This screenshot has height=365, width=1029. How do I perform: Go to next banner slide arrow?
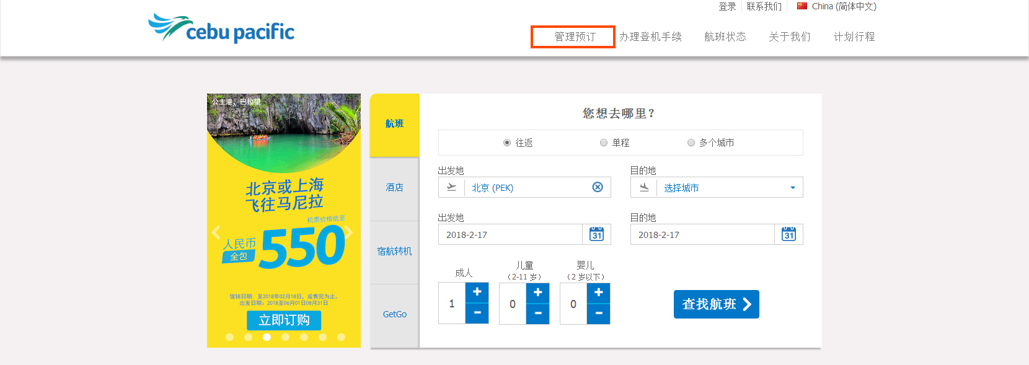pyautogui.click(x=350, y=232)
